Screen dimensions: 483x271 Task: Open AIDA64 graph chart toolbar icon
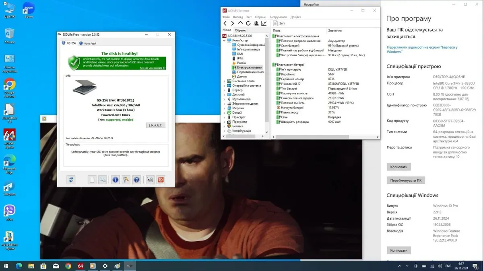(x=264, y=24)
